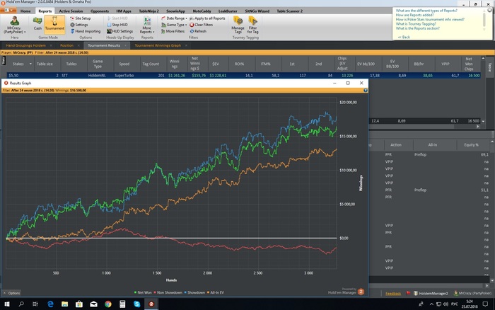Open the Filter for Tag tool
Screen dimensions: 495x310
click(252, 25)
